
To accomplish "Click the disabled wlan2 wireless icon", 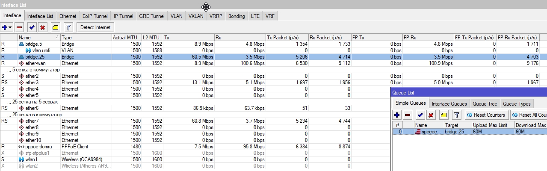I will pos(21,166).
